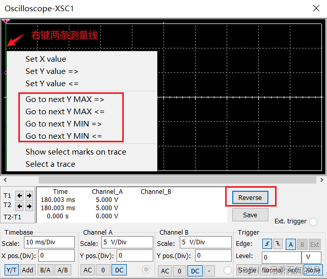Edit Timebase Scale 10 ms/Div field
Viewport: 327px width, 279px height.
point(49,242)
